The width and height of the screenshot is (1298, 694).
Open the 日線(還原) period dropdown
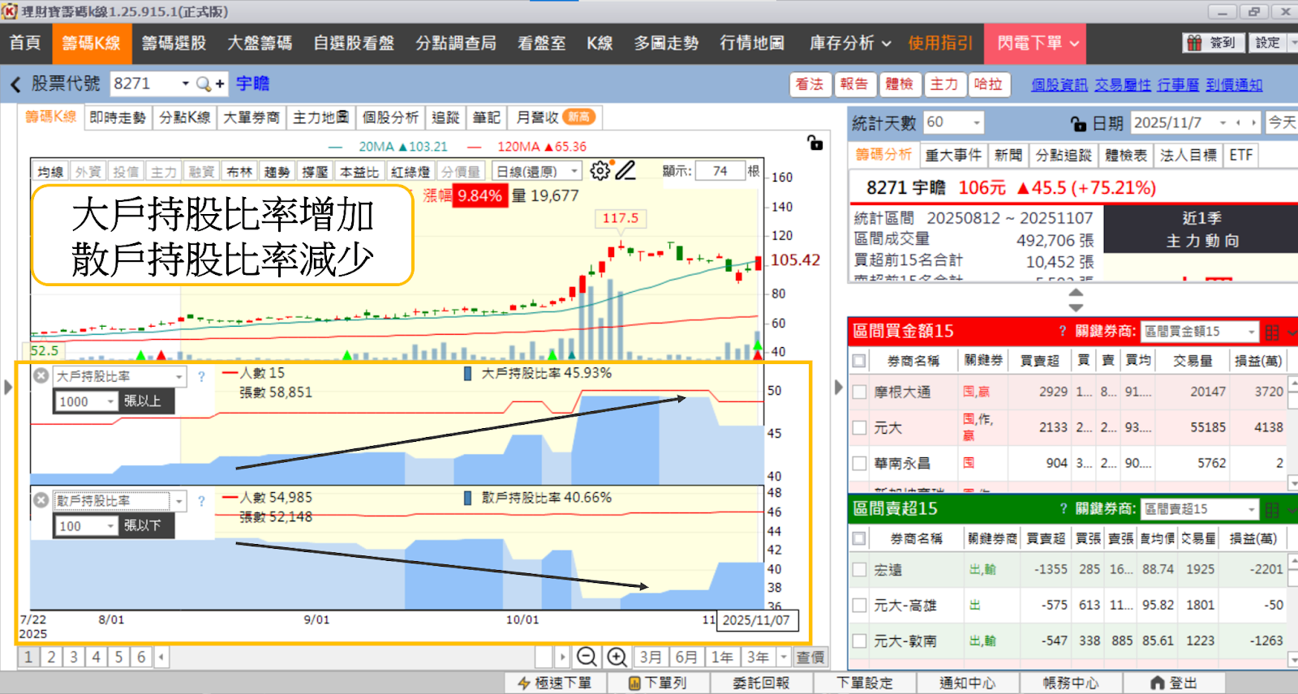(x=574, y=171)
